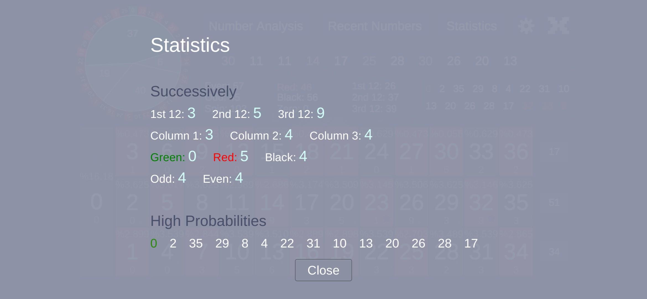The height and width of the screenshot is (299, 647).
Task: Click number 36 on the betting grid
Action: coord(516,152)
